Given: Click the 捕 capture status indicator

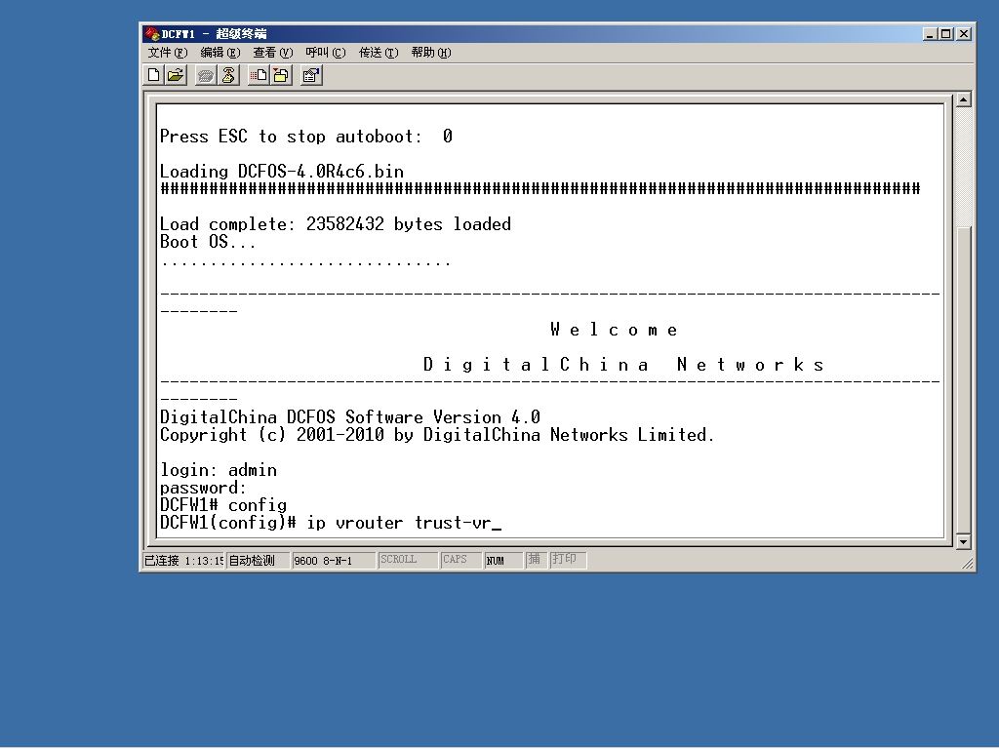Looking at the screenshot, I should coord(536,560).
